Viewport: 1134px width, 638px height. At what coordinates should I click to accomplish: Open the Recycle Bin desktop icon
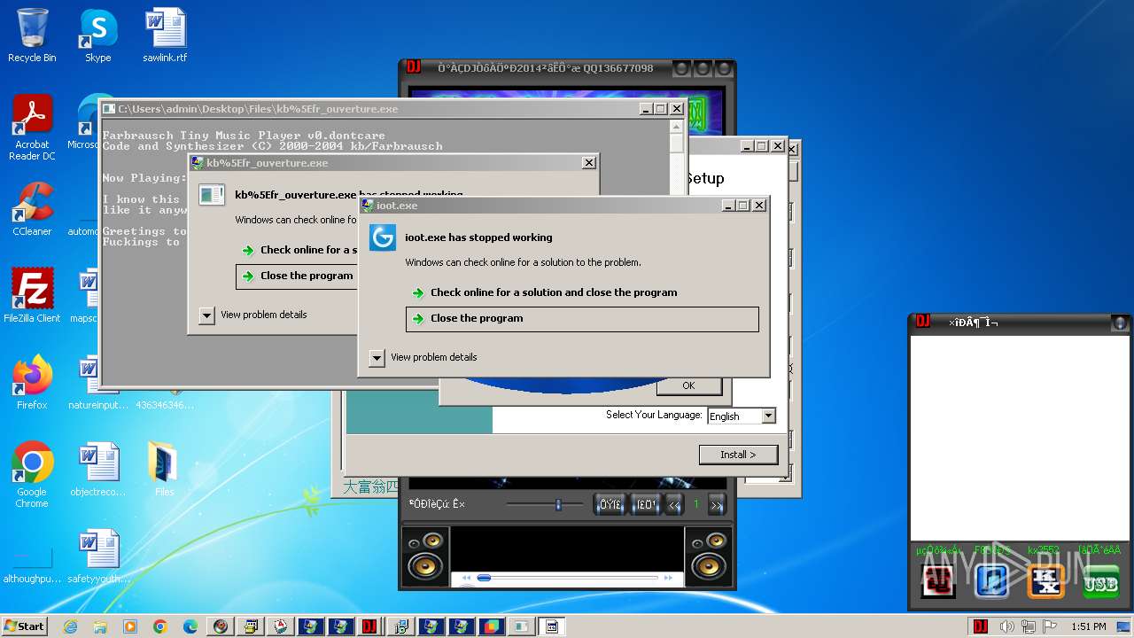tap(32, 35)
